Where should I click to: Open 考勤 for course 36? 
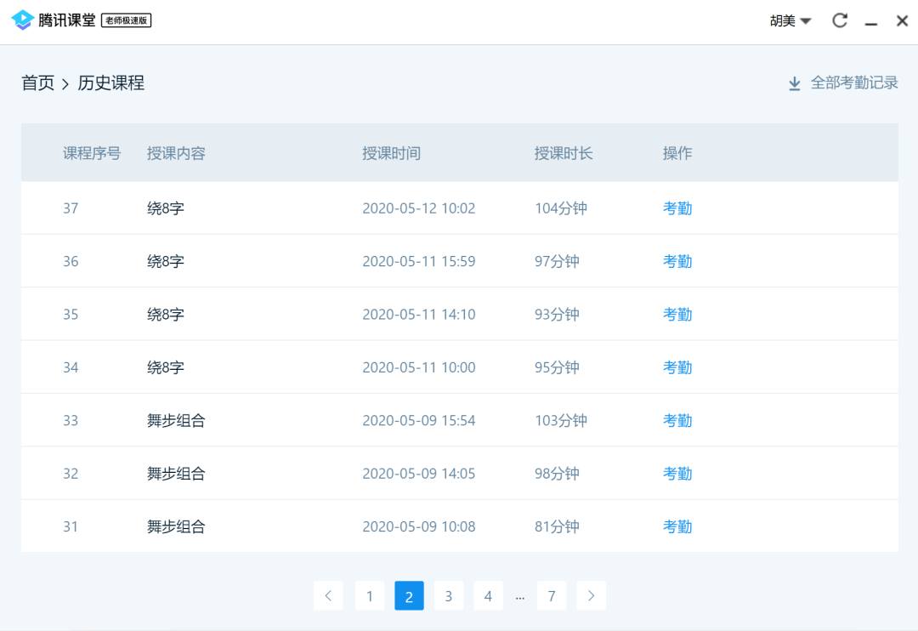coord(677,261)
